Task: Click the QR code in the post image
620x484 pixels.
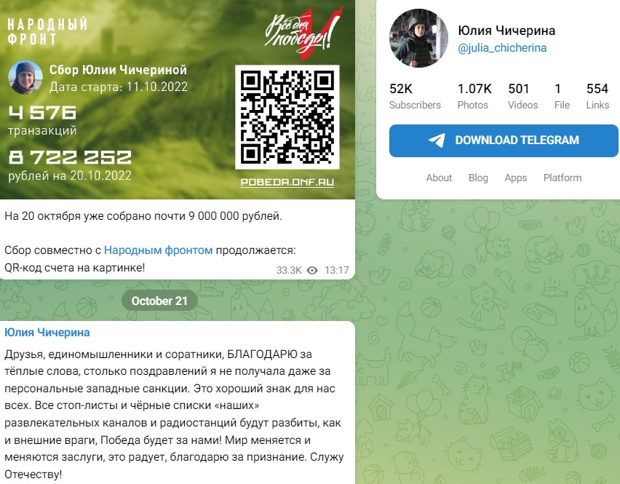Action: tap(287, 117)
